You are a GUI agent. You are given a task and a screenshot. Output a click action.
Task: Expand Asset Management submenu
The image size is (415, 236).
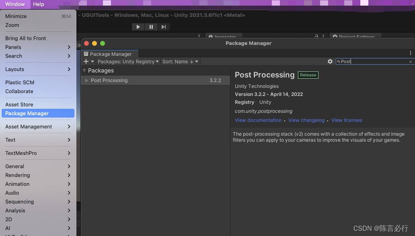[38, 126]
